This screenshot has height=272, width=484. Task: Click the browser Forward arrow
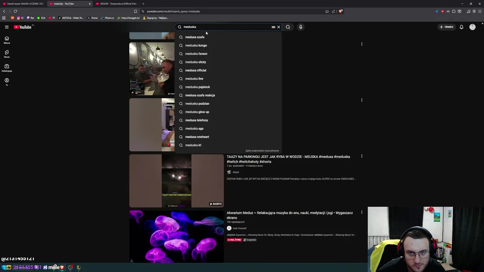[10, 11]
